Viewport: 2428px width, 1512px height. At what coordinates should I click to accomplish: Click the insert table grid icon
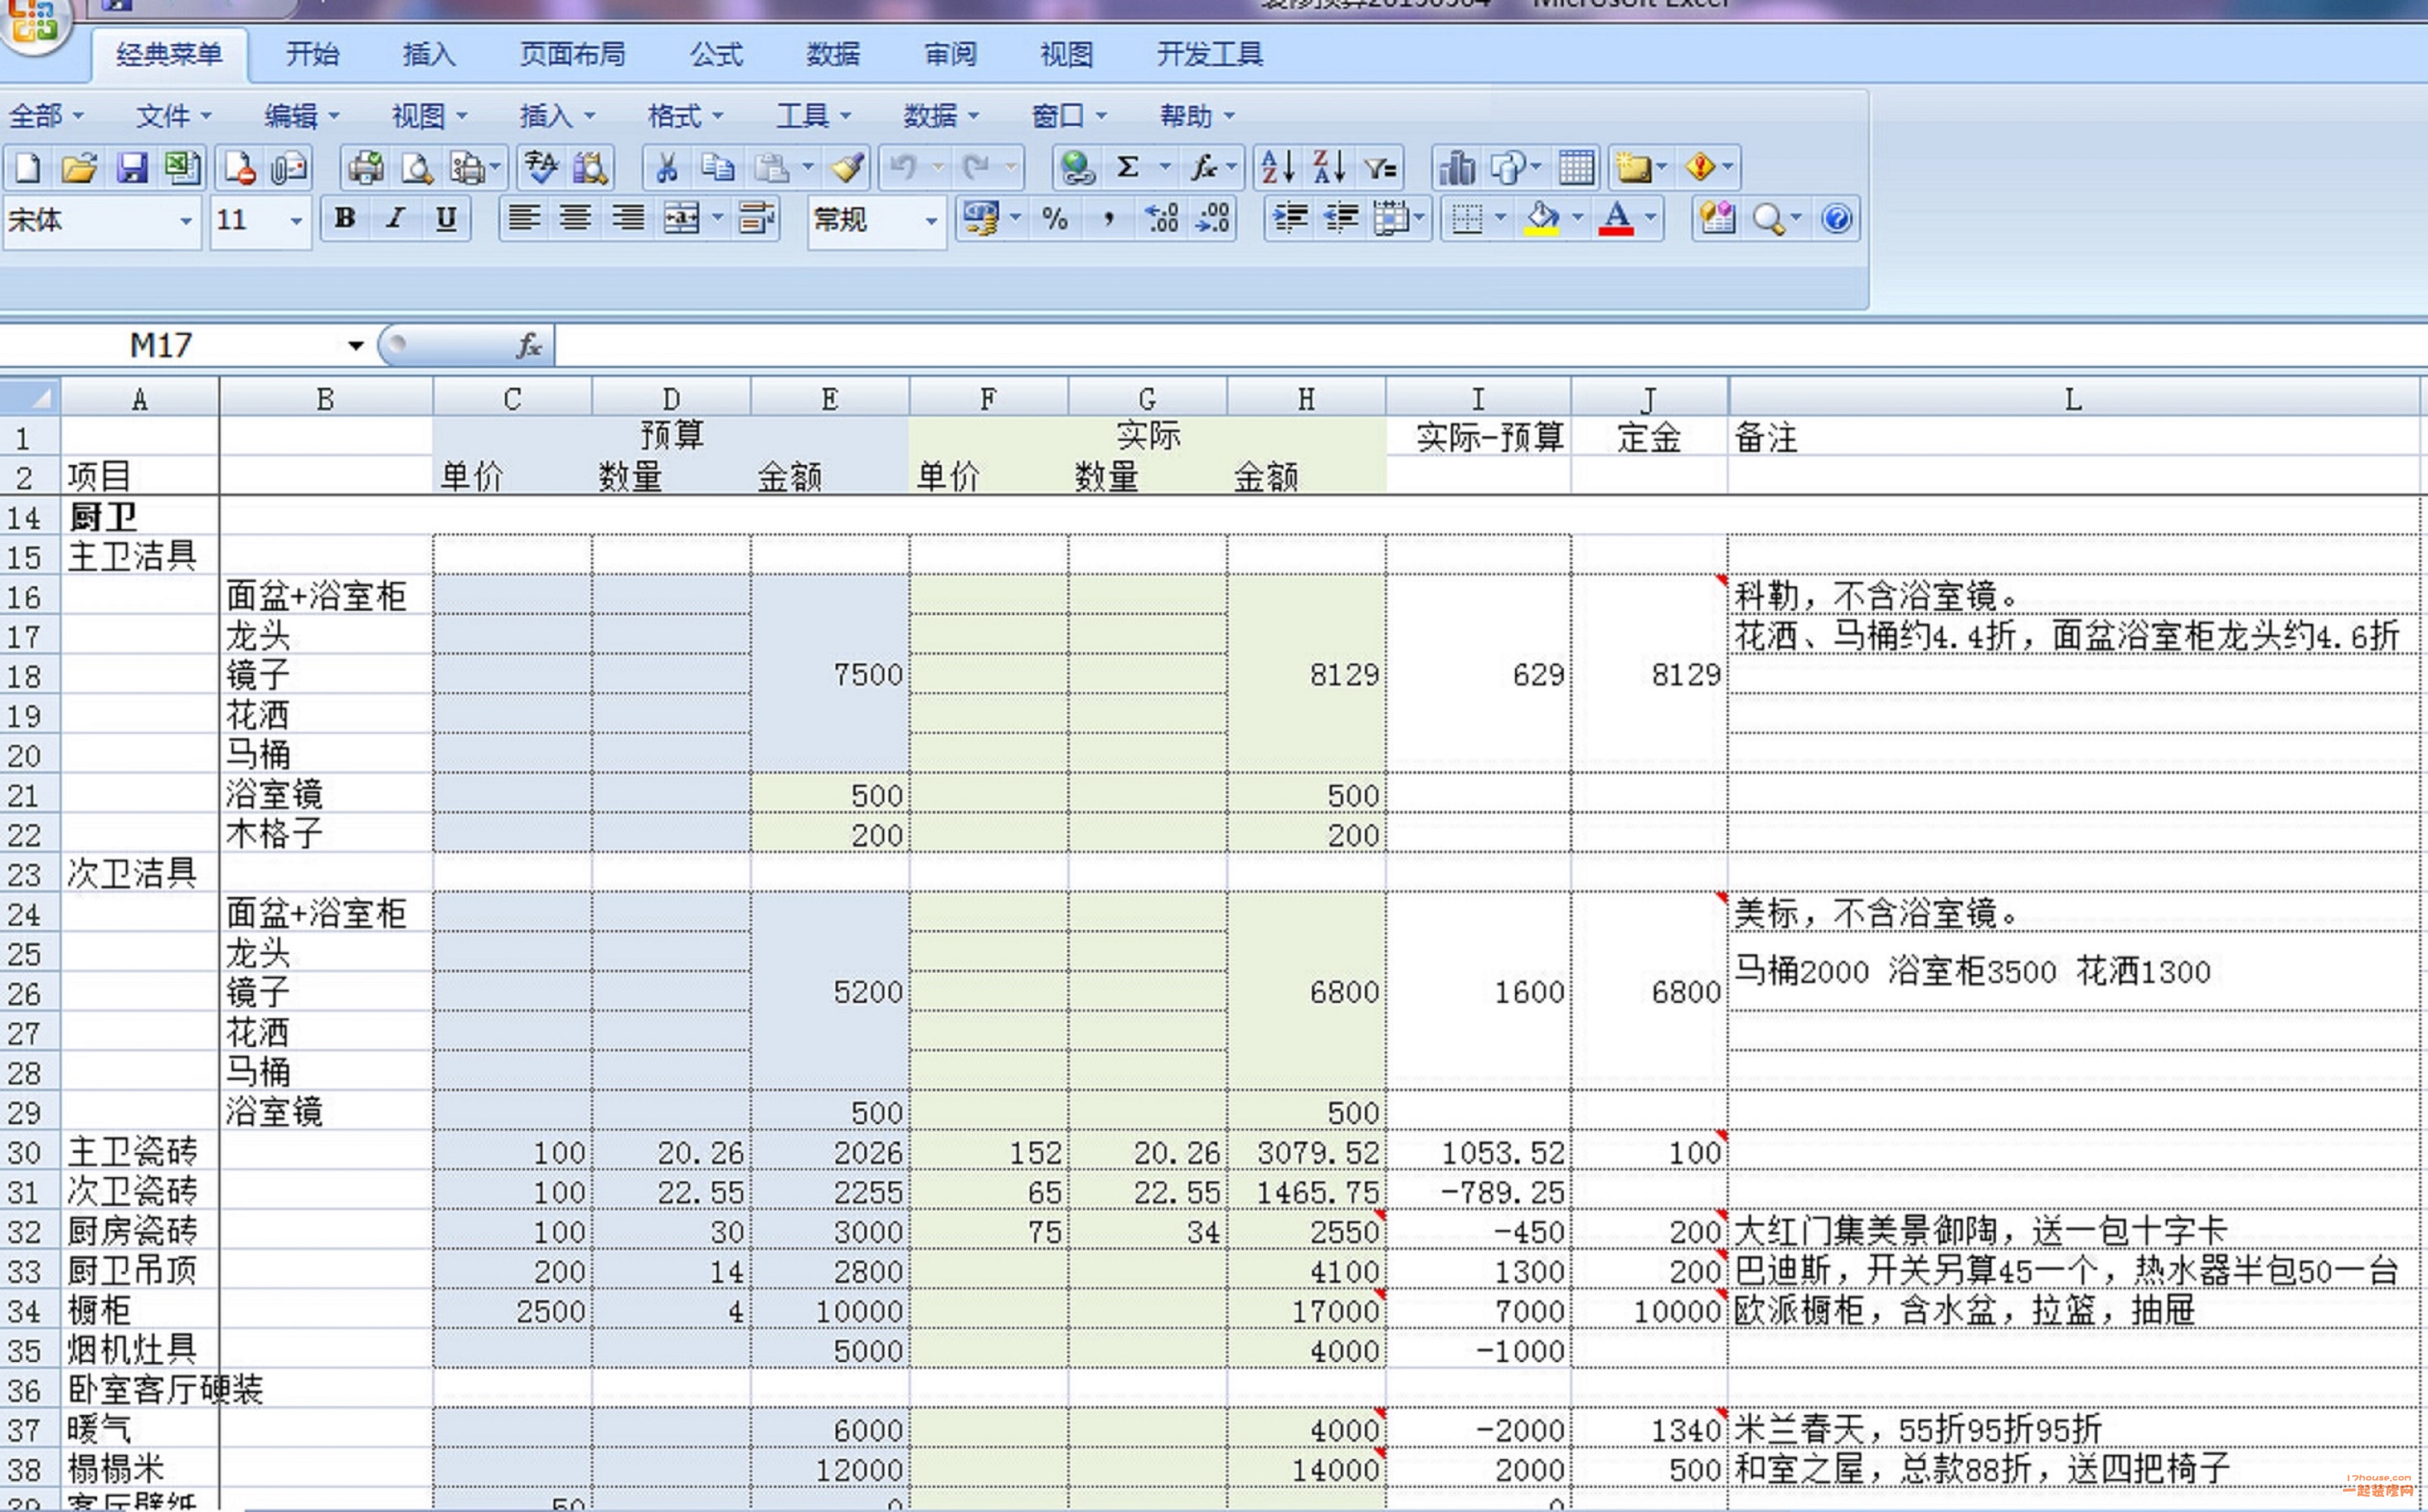pyautogui.click(x=1576, y=167)
